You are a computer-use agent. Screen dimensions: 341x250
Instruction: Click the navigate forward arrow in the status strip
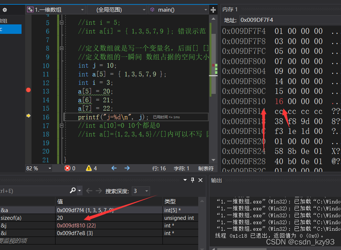click(127, 168)
